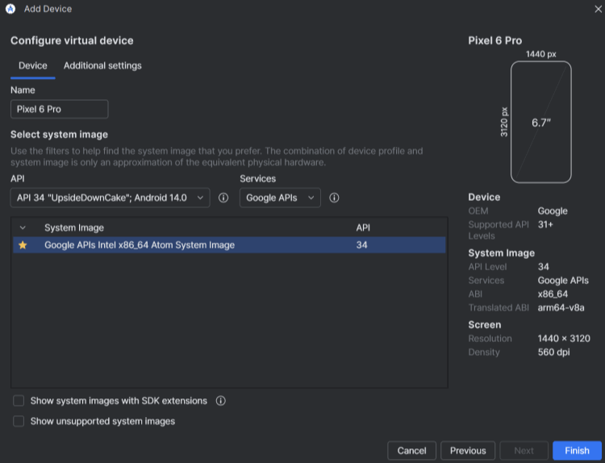Click the Cancel button

[411, 451]
